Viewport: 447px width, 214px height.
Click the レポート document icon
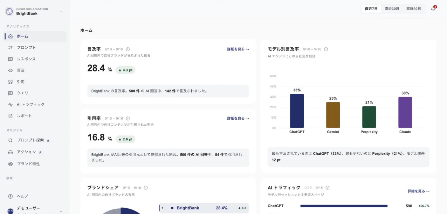[10, 116]
